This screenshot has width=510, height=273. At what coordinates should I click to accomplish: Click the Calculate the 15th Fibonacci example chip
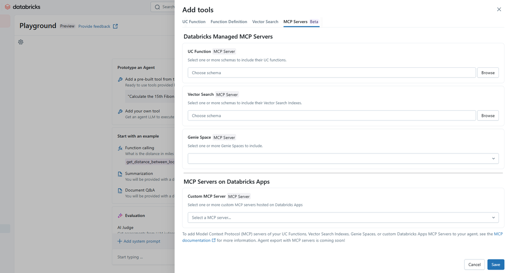point(150,96)
